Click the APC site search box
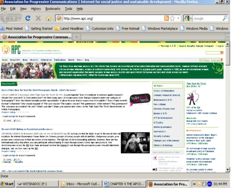 [x=213, y=52]
